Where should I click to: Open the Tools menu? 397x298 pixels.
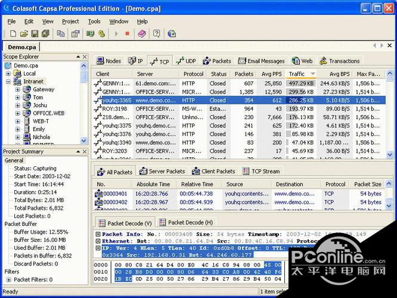94,21
